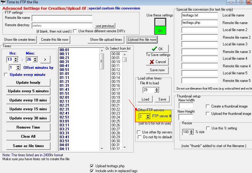The height and width of the screenshot is (173, 252).
Task: Click Update every 5 minutes
Action: 28,91
